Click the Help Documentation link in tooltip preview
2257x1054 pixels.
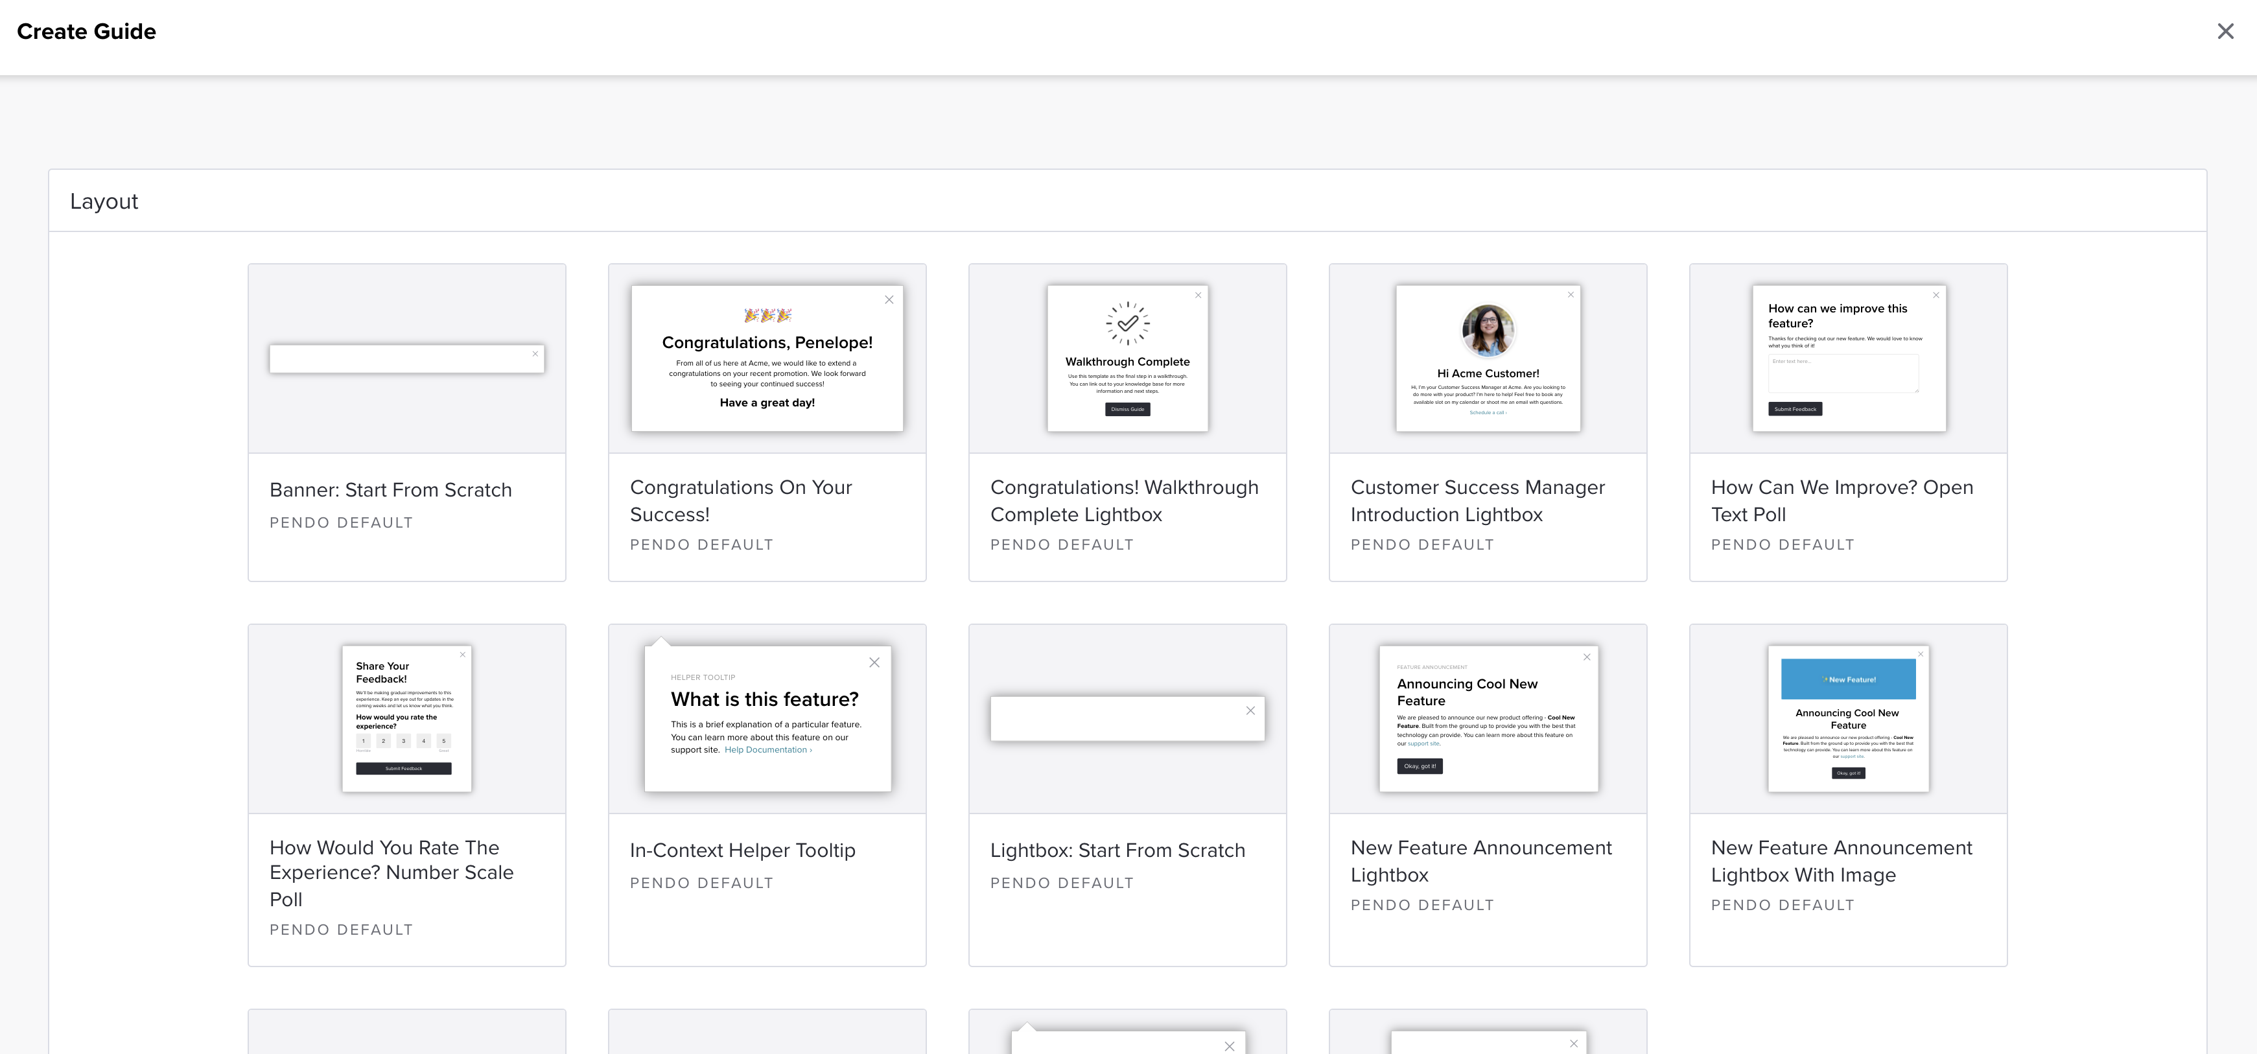767,750
